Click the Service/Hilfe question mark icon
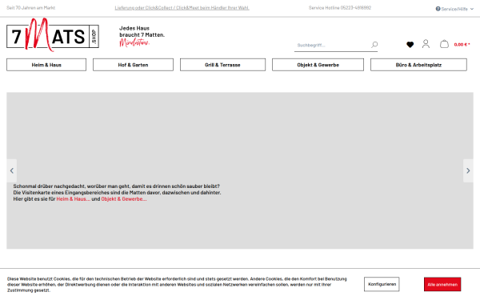 438,9
